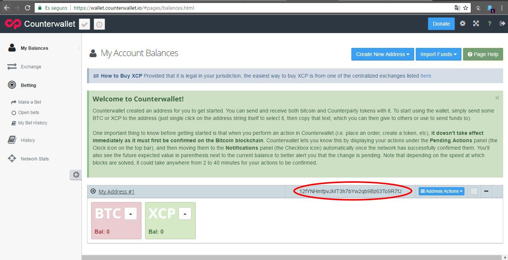Viewport: 508px width, 260px height.
Task: Open the Pending Actions clock icon
Action: [x=99, y=25]
